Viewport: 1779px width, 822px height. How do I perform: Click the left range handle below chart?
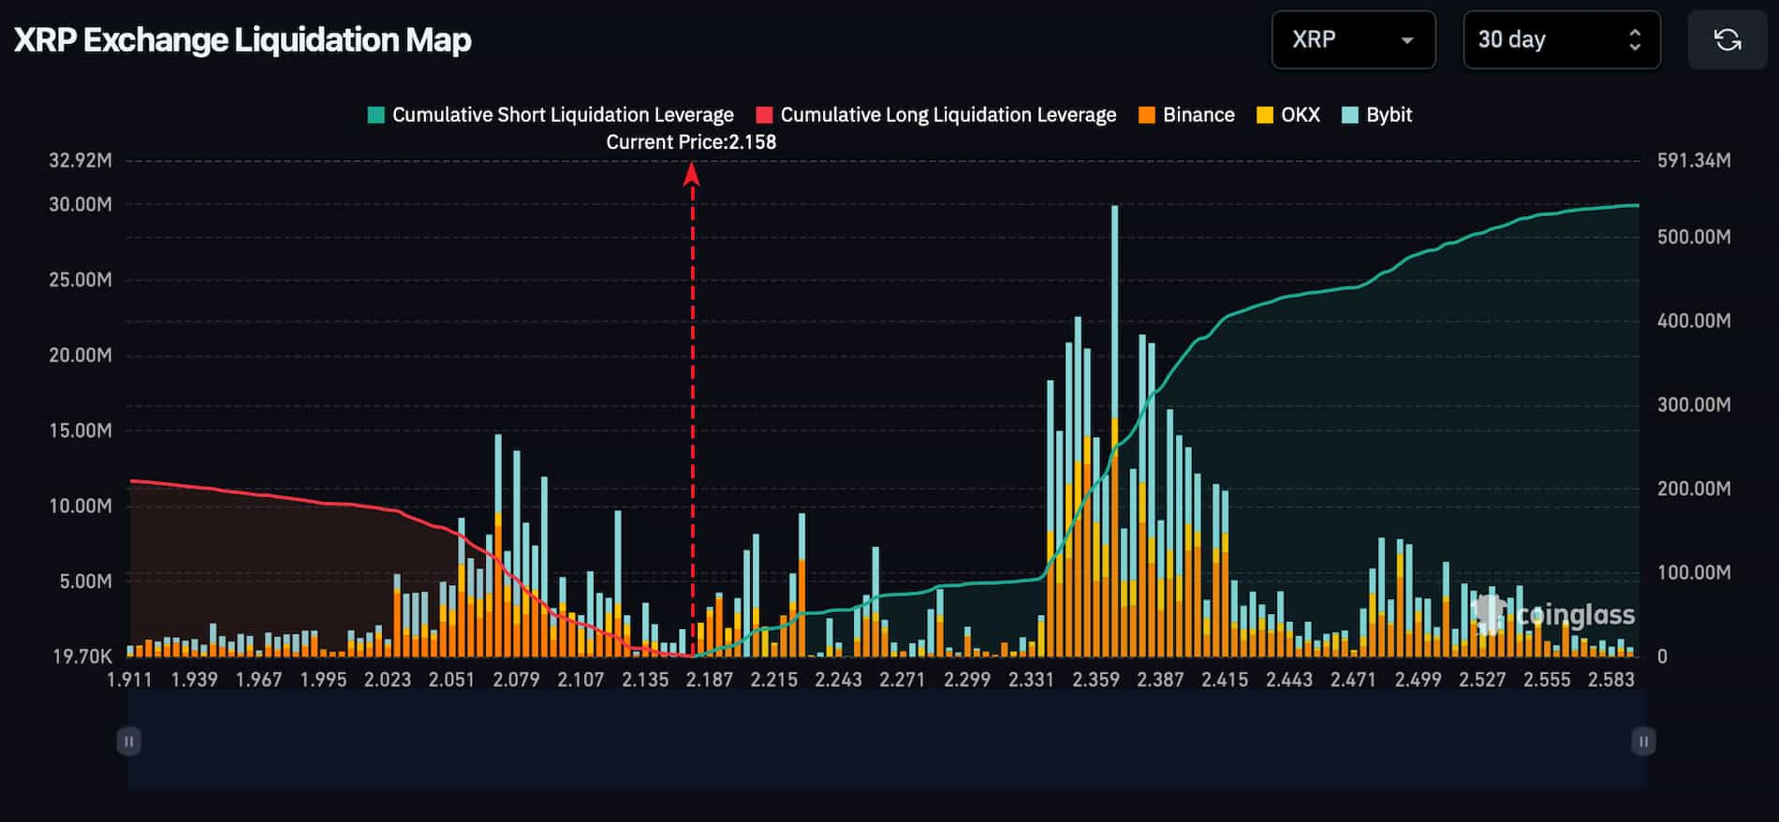[x=128, y=741]
